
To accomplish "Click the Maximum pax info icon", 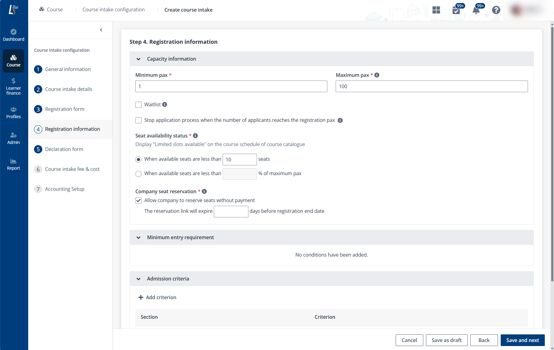I will pos(377,75).
